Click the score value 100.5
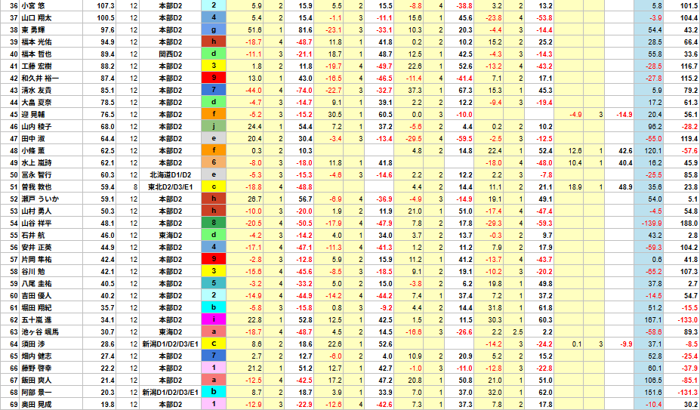Viewport: 700px width, 410px height. (x=106, y=18)
